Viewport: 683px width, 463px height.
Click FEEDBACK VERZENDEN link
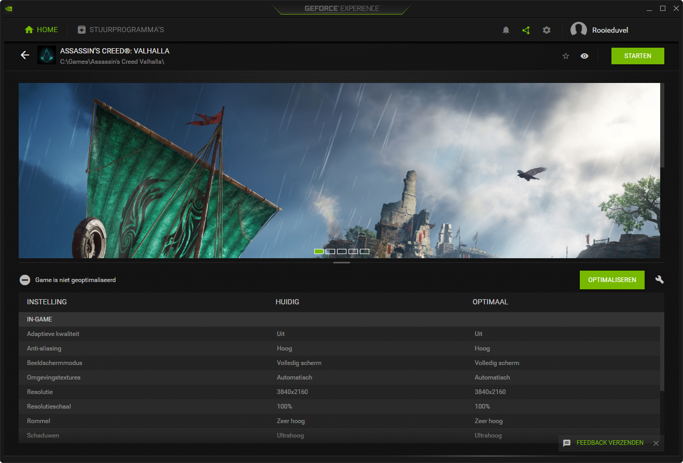click(610, 443)
